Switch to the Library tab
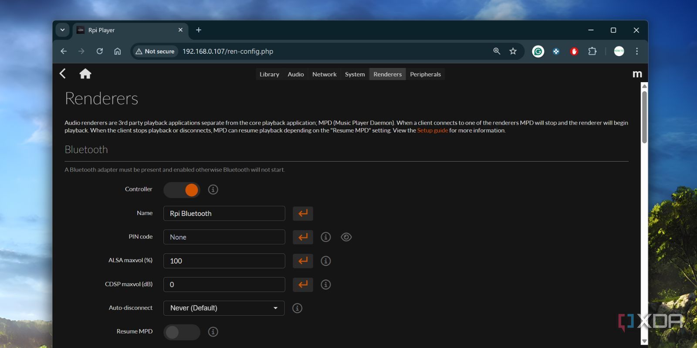The height and width of the screenshot is (348, 697). tap(269, 74)
